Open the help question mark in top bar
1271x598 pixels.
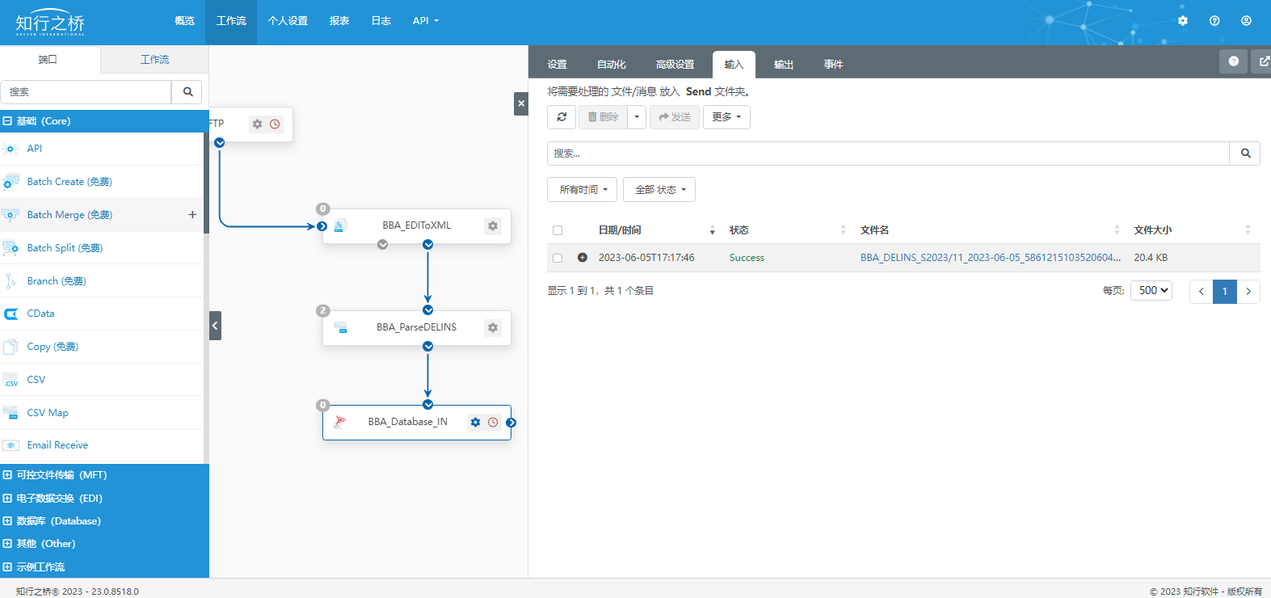[x=1214, y=21]
